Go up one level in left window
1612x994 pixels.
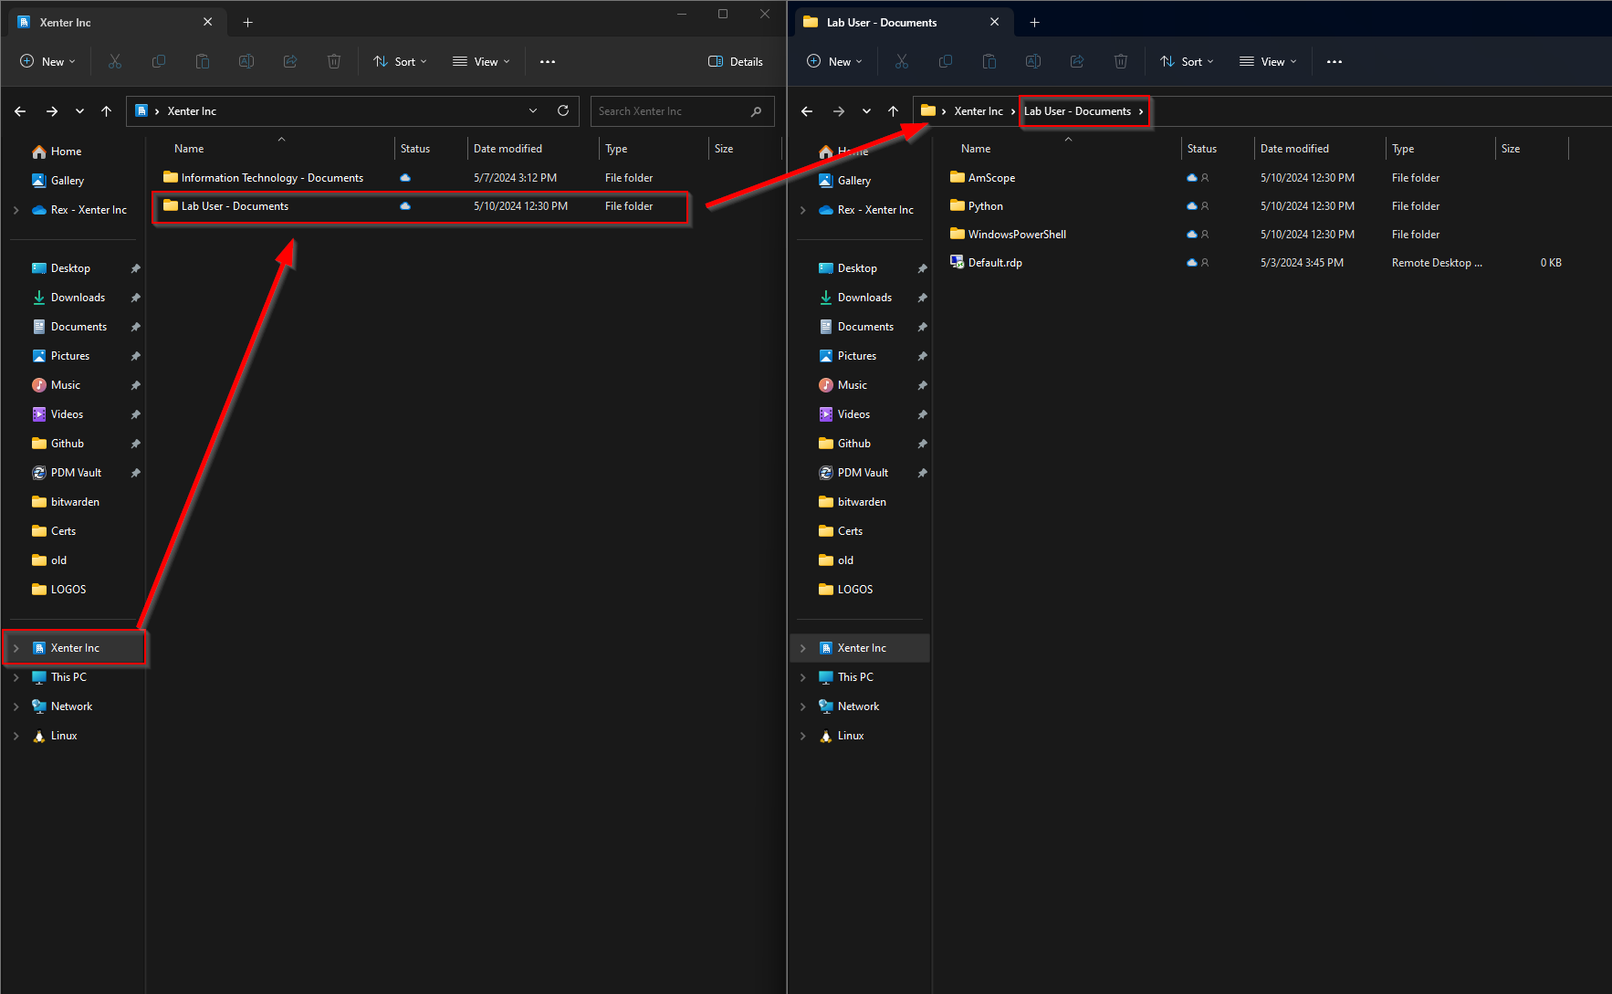[106, 110]
